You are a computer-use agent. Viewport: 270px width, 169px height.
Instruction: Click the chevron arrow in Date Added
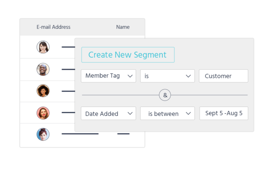[130, 114]
